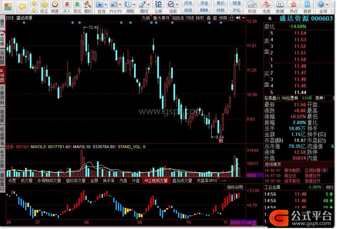This screenshot has width=337, height=229.
Task: Open 模拟 simulated trading gavel icon
Action: tap(87, 4)
